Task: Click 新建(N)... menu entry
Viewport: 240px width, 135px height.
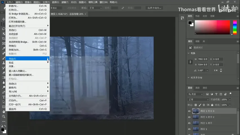Action: click(28, 6)
